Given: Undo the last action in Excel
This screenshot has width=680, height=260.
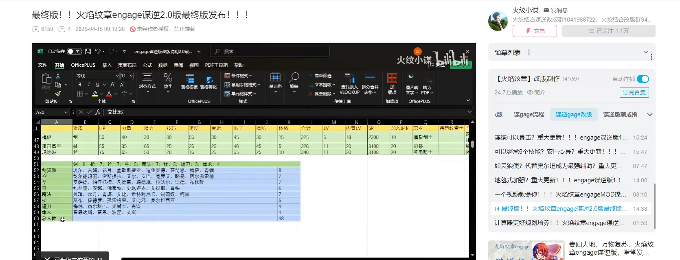Looking at the screenshot, I should click(98, 51).
